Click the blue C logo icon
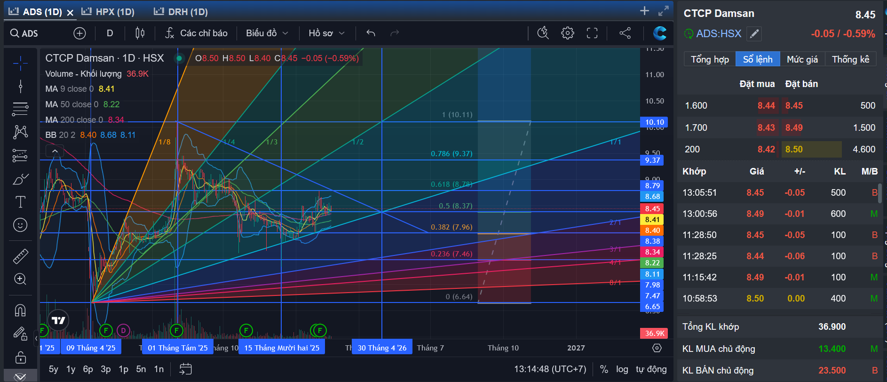 pos(660,33)
